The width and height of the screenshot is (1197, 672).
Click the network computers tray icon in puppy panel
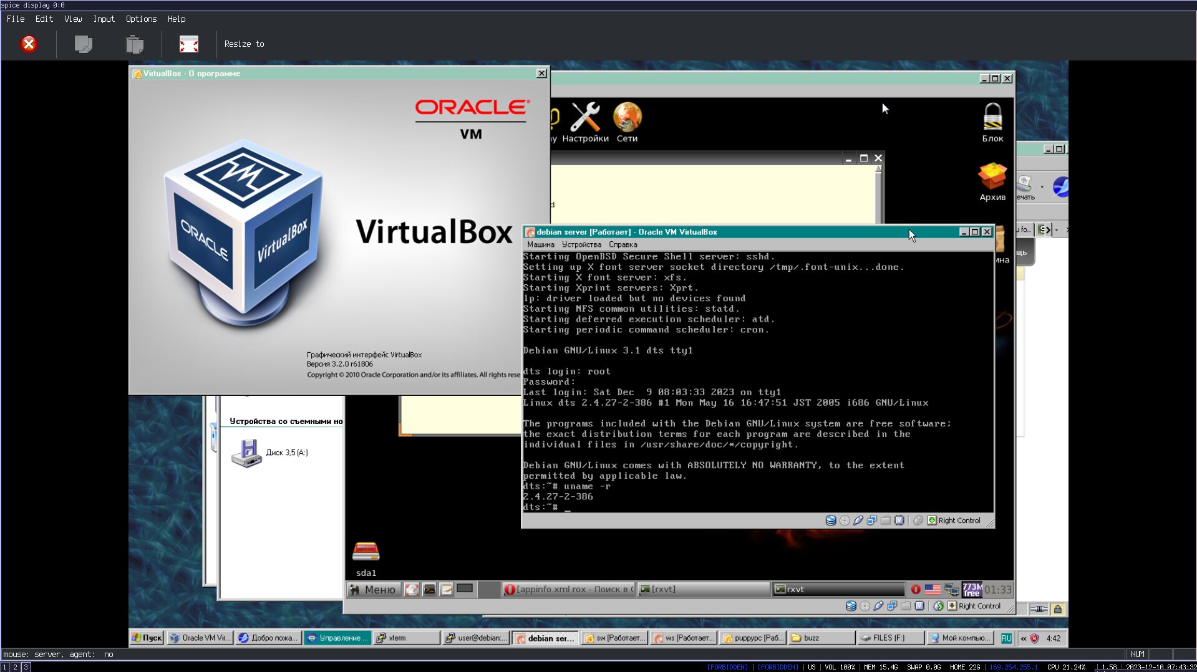(x=951, y=590)
